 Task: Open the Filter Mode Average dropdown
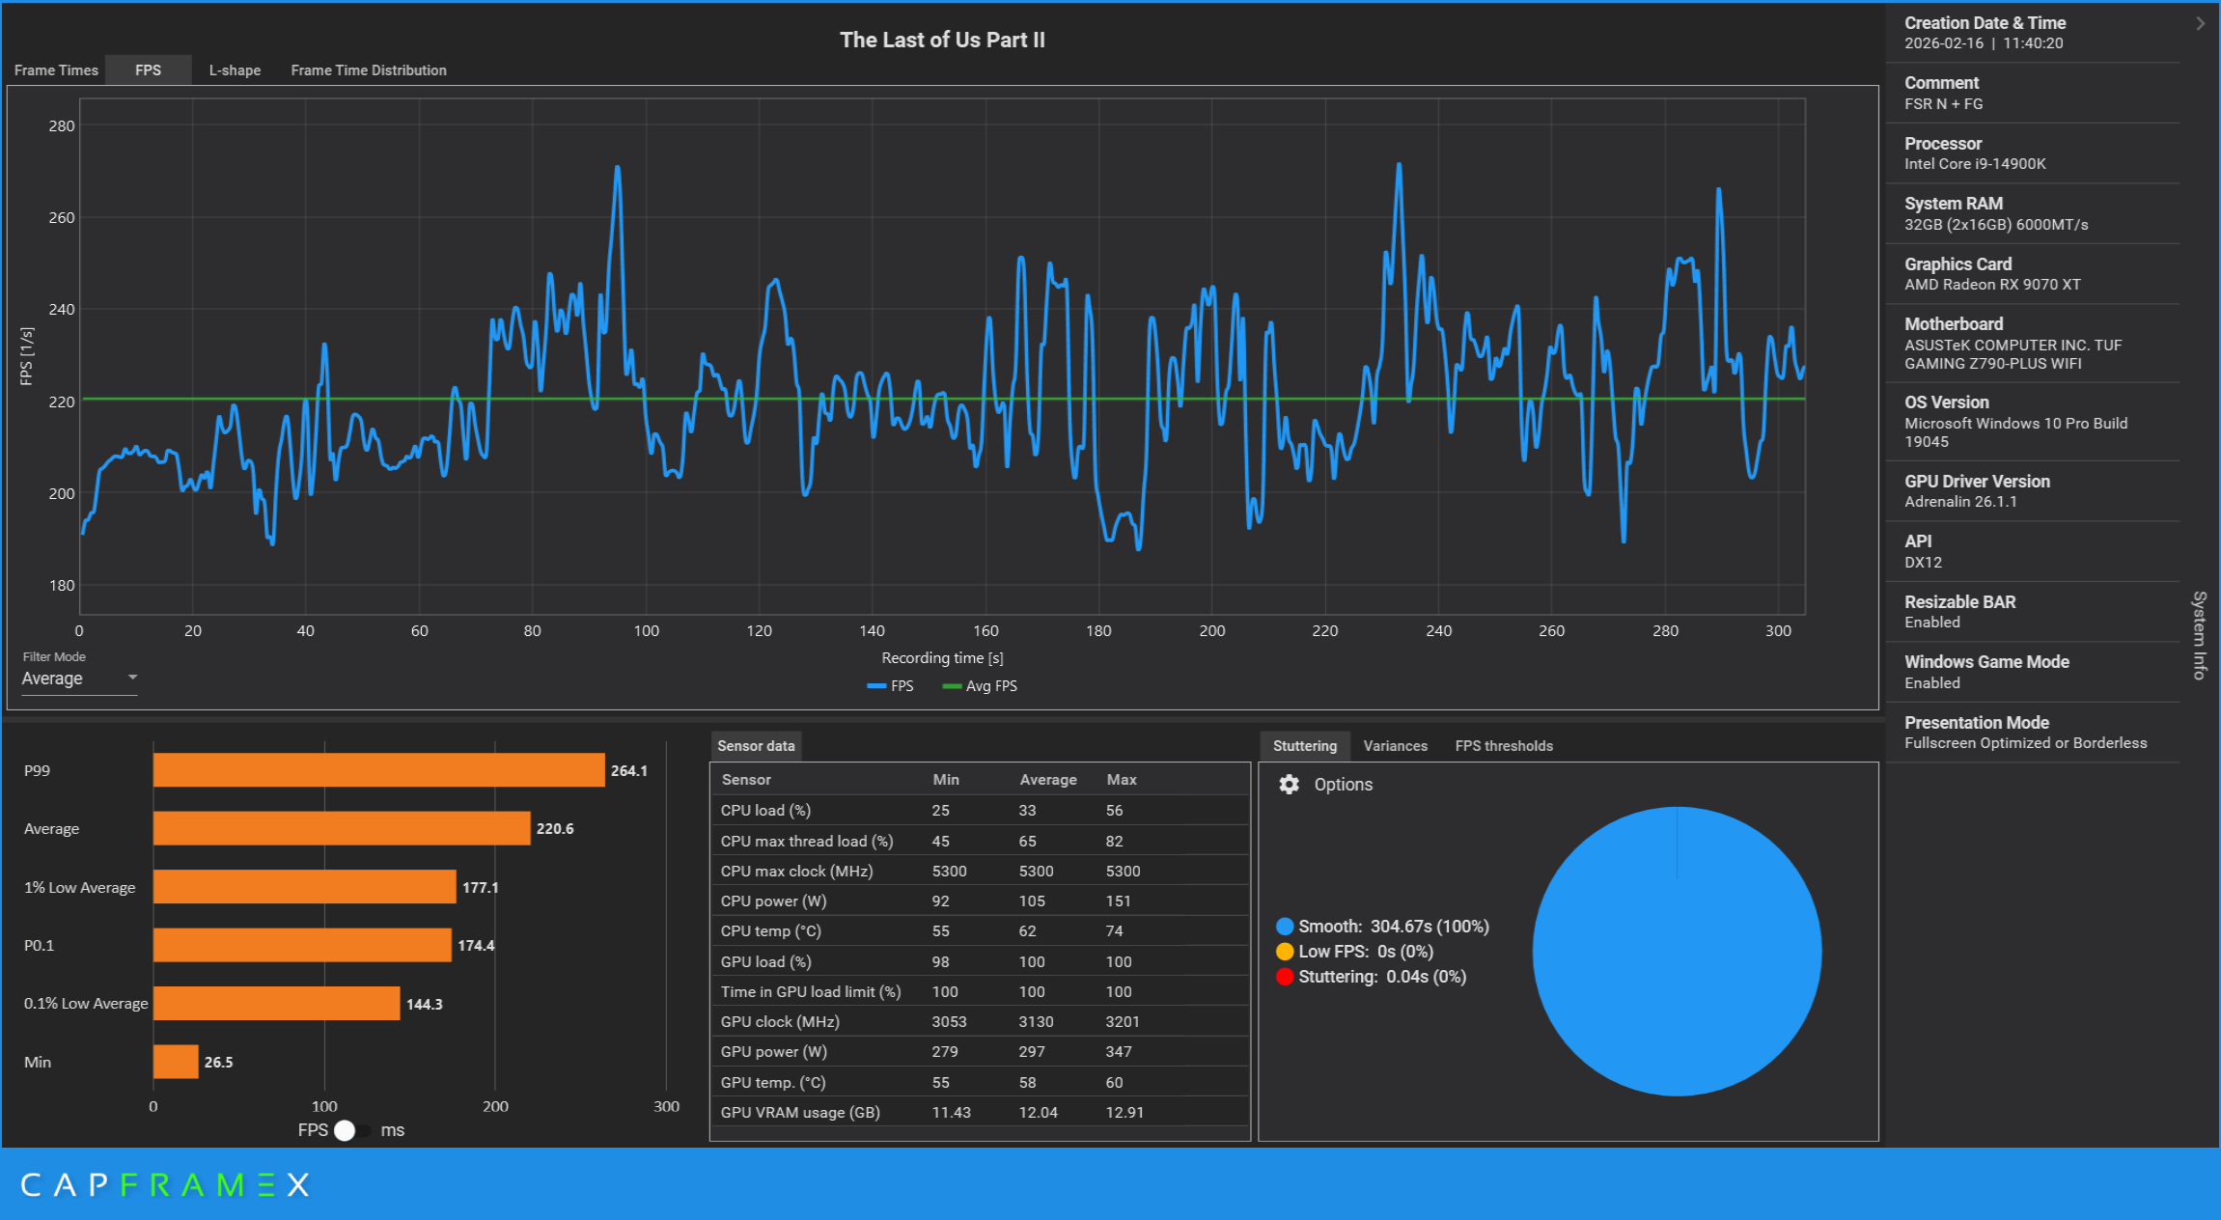79,679
